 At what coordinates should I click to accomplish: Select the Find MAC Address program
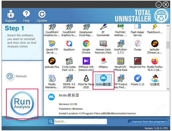click(120, 30)
